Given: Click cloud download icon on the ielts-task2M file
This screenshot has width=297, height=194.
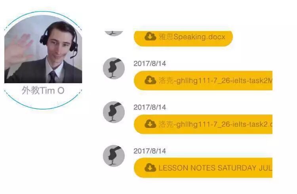Looking at the screenshot, I should pyautogui.click(x=150, y=80).
